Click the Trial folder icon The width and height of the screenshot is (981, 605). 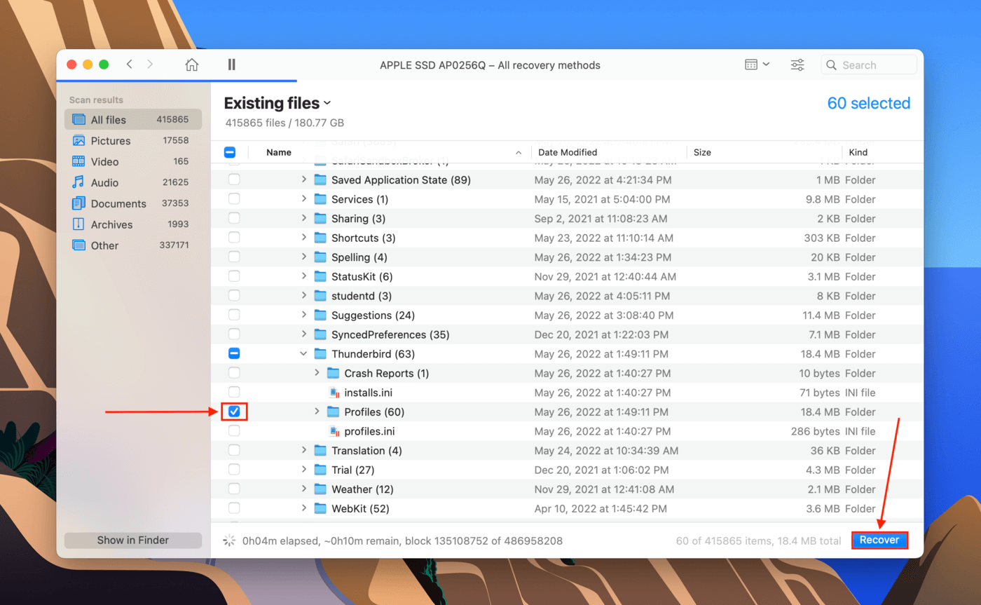tap(320, 470)
